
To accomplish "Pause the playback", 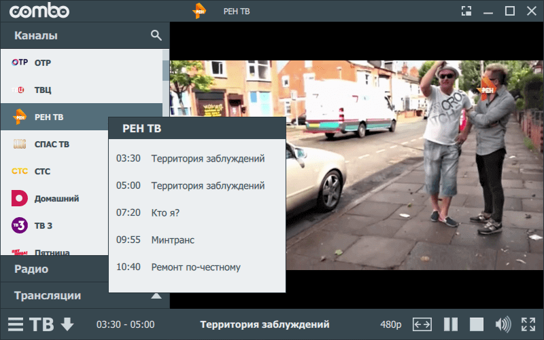I will pos(451,324).
